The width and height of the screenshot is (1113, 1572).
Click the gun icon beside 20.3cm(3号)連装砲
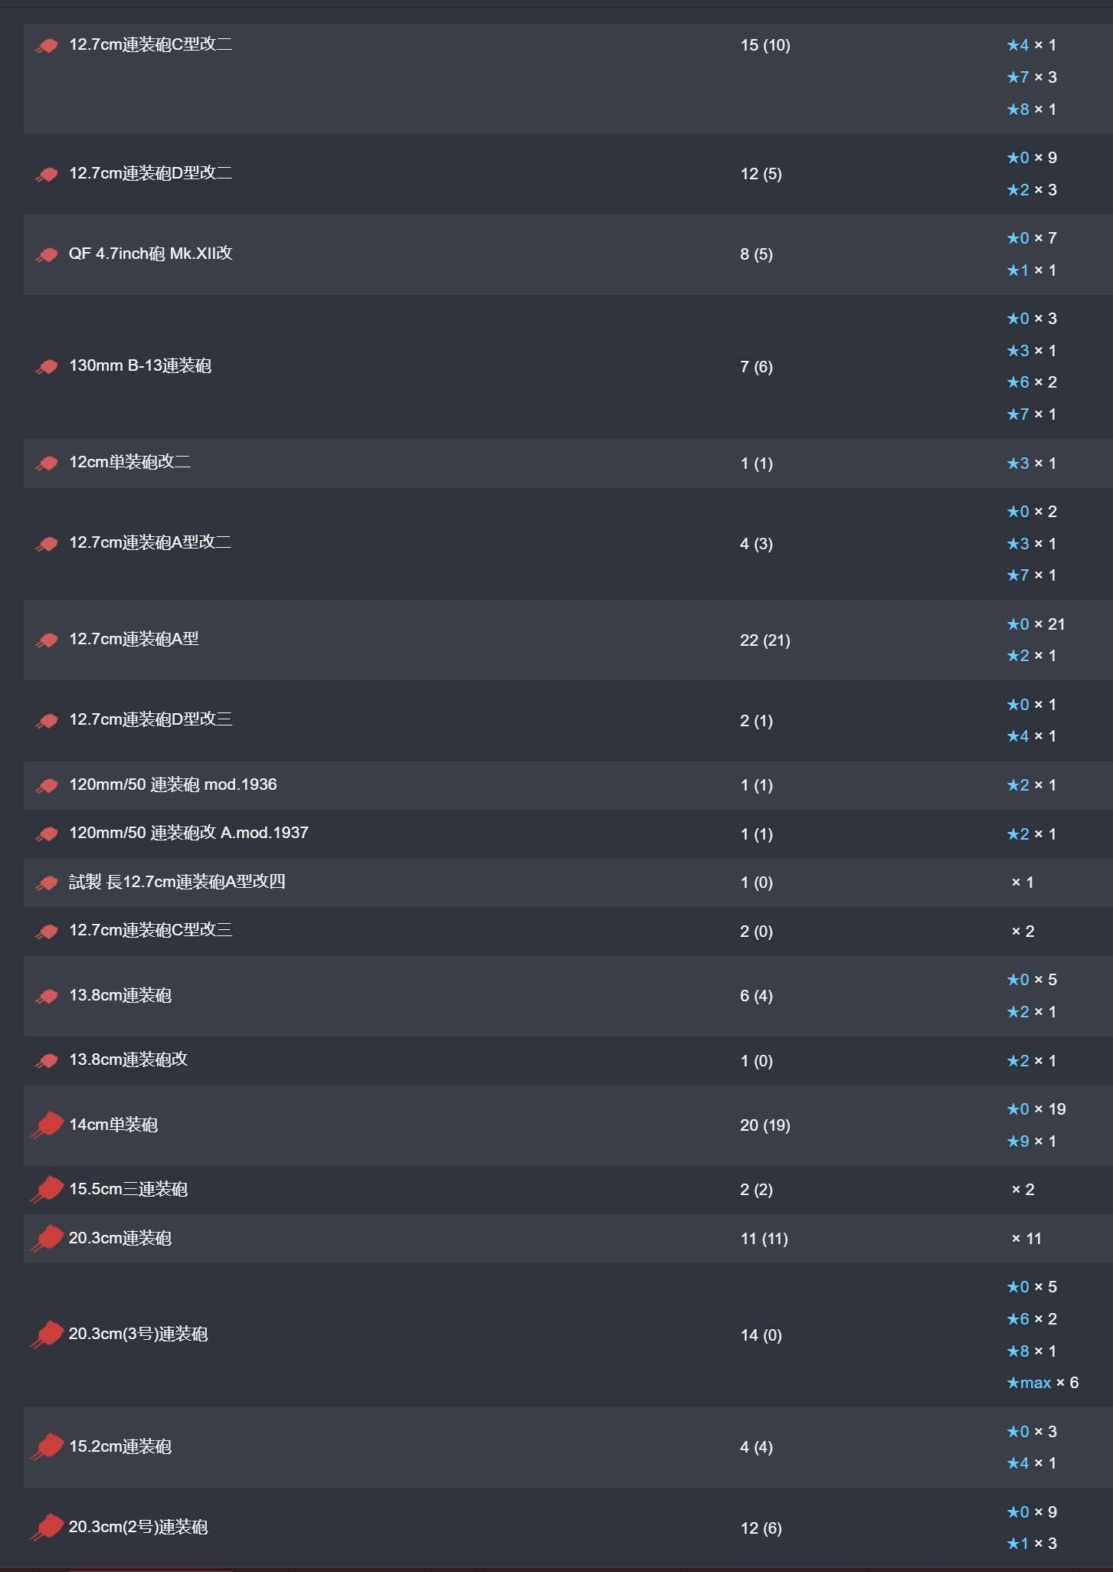tap(47, 1335)
